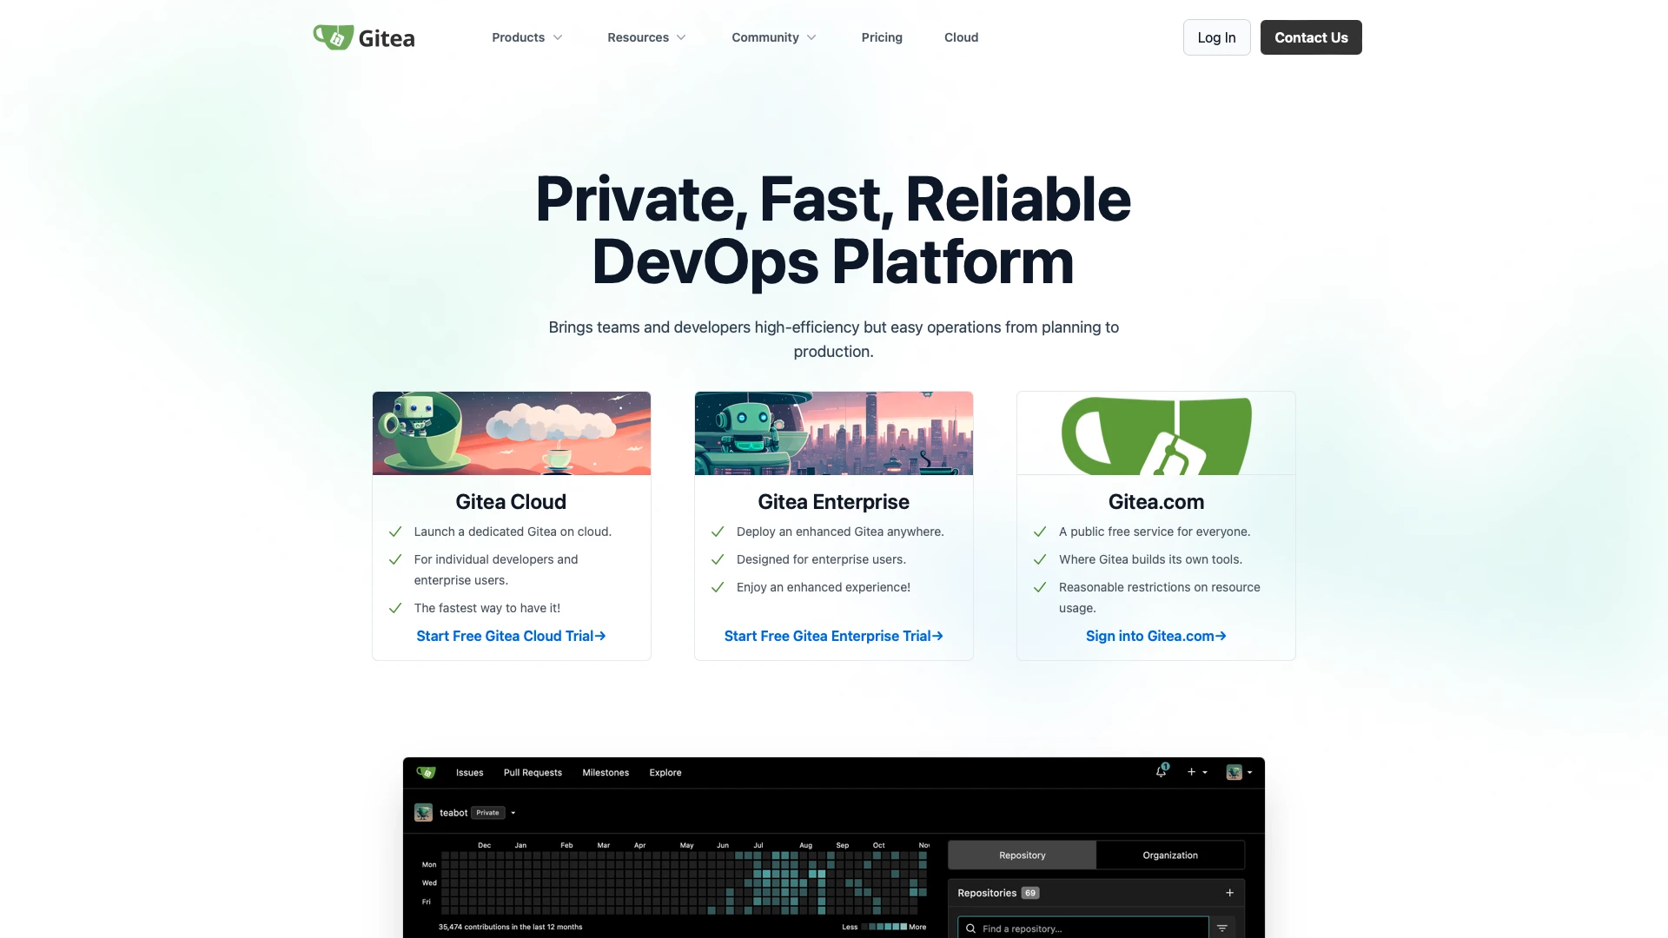
Task: Click the filter icon next to repository search
Action: (x=1221, y=928)
